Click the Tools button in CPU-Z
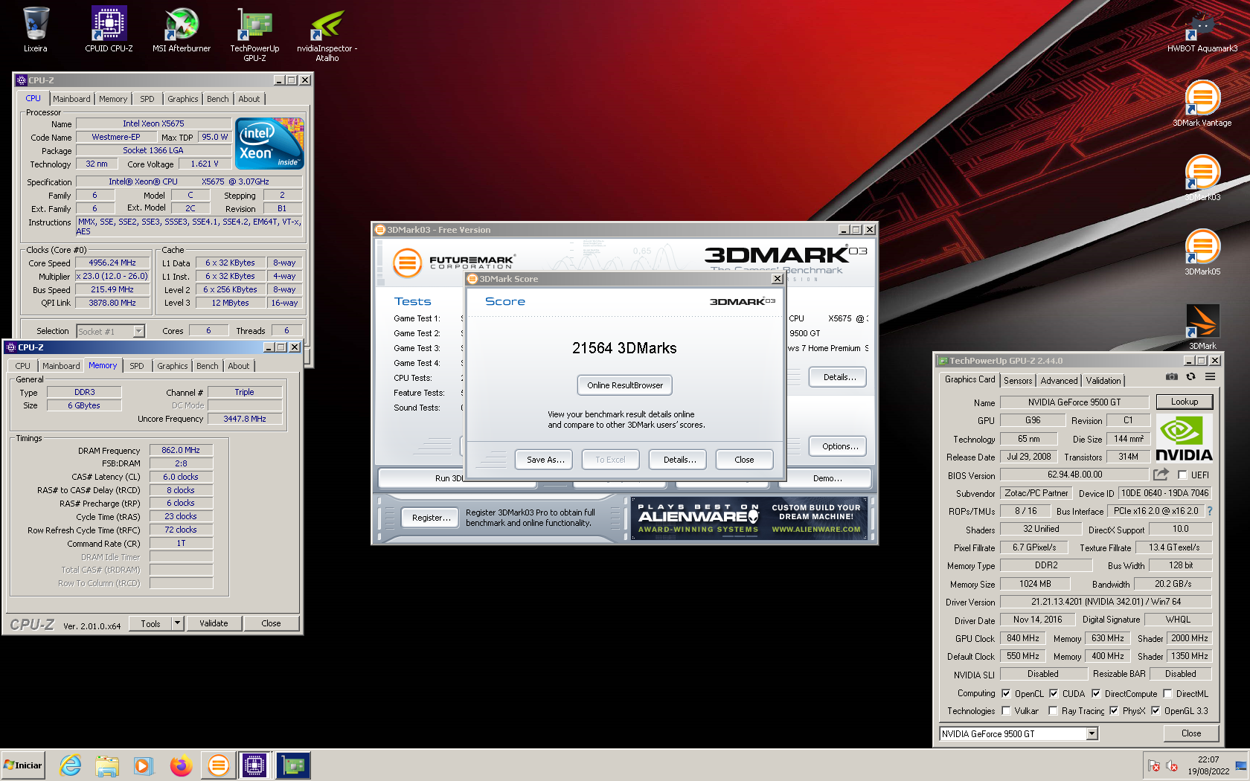The height and width of the screenshot is (781, 1250). click(x=150, y=623)
